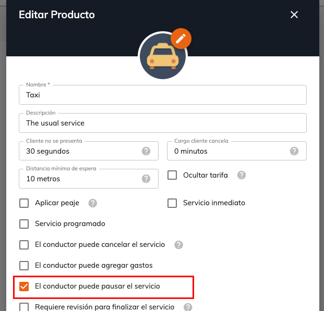Enable Servicio programado checkbox
This screenshot has height=311, width=324.
[24, 224]
